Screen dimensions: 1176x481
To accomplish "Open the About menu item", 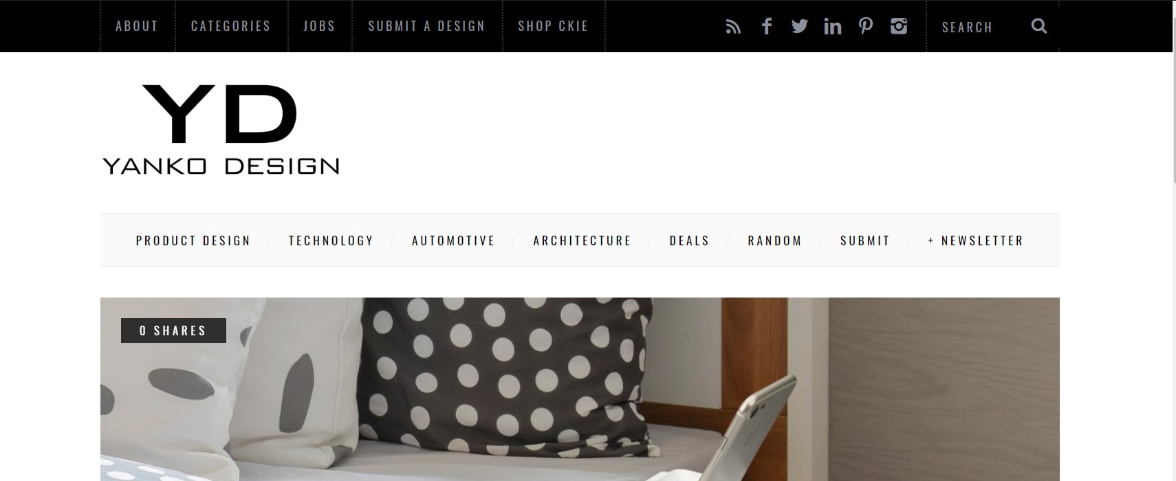I will coord(137,26).
